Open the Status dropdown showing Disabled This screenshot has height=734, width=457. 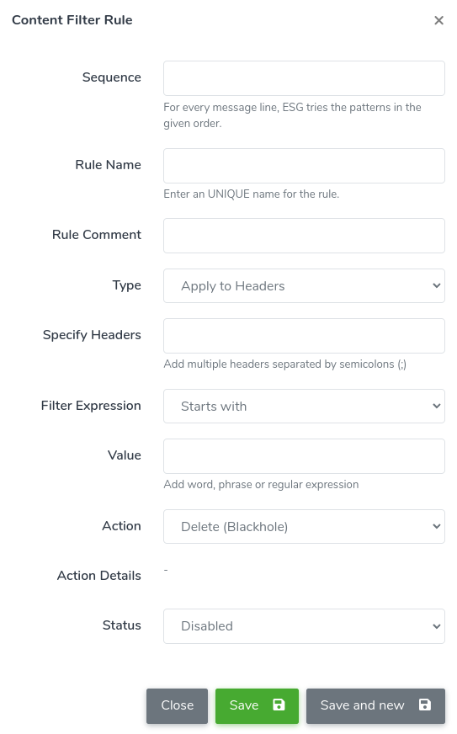pyautogui.click(x=304, y=626)
